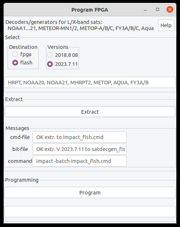
Task: Open the Help button
Action: pyautogui.click(x=166, y=25)
